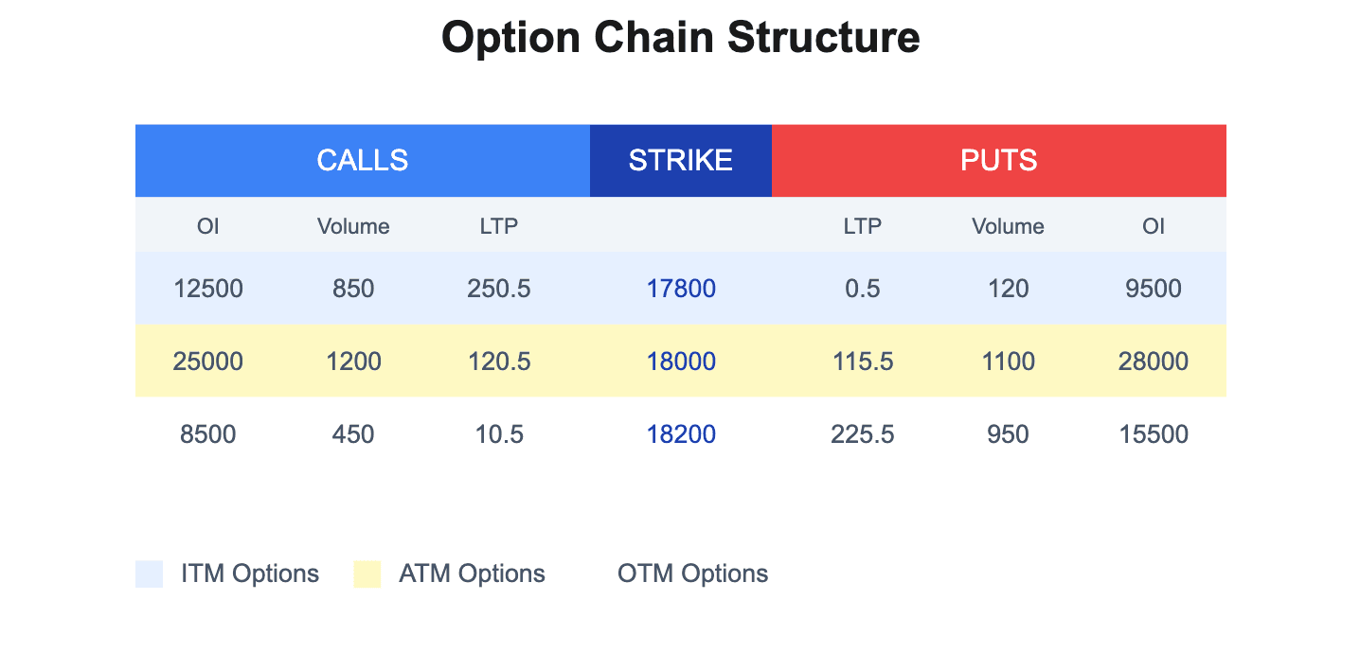Select the STRIKE header cell
The width and height of the screenshot is (1360, 653).
click(x=680, y=160)
